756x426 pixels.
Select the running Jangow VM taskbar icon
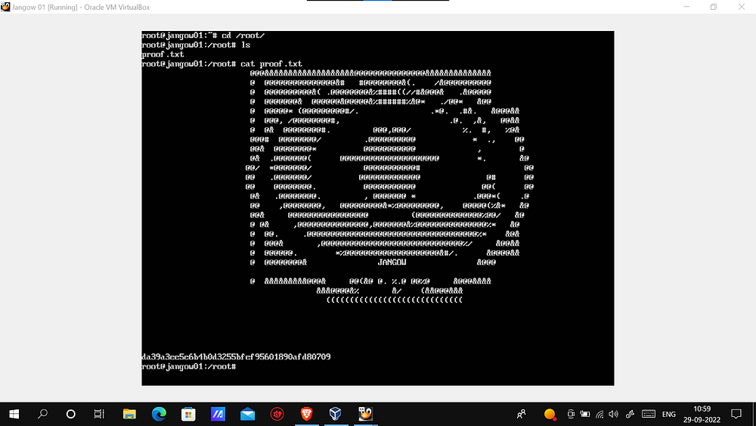click(366, 414)
